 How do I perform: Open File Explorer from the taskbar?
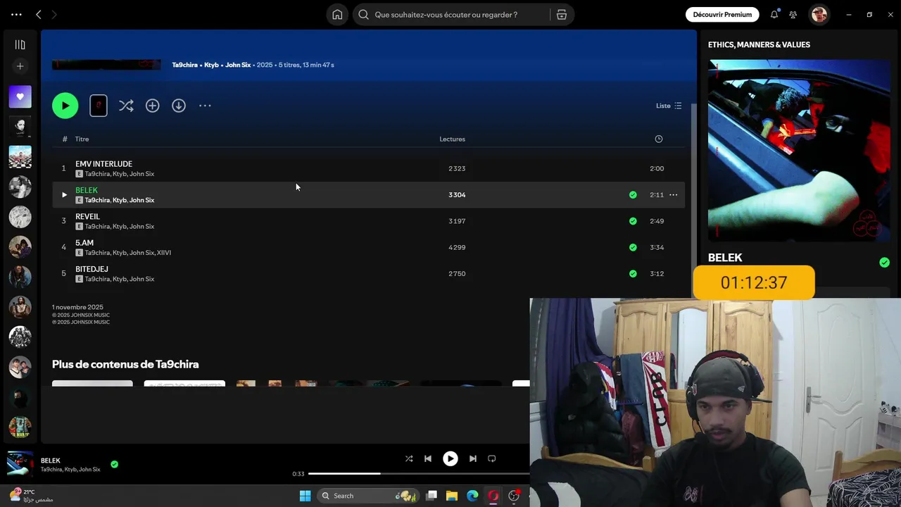452,496
